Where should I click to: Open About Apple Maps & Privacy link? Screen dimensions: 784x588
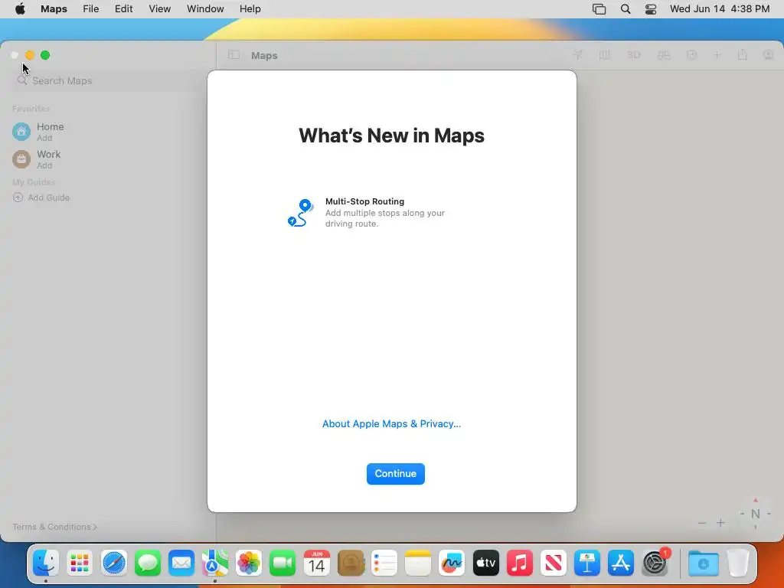(391, 423)
